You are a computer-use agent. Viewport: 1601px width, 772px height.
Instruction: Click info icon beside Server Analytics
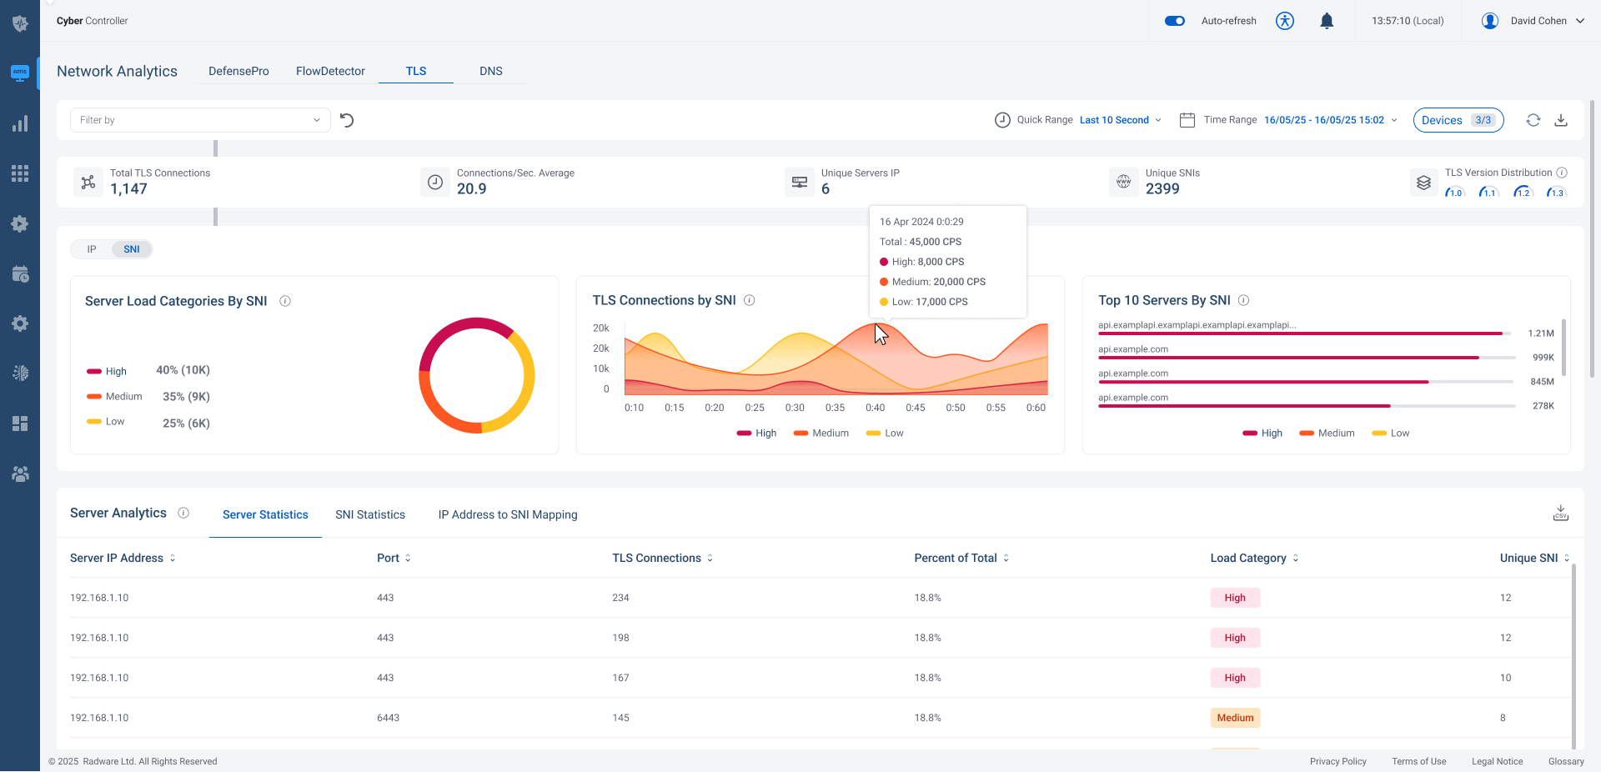[183, 513]
